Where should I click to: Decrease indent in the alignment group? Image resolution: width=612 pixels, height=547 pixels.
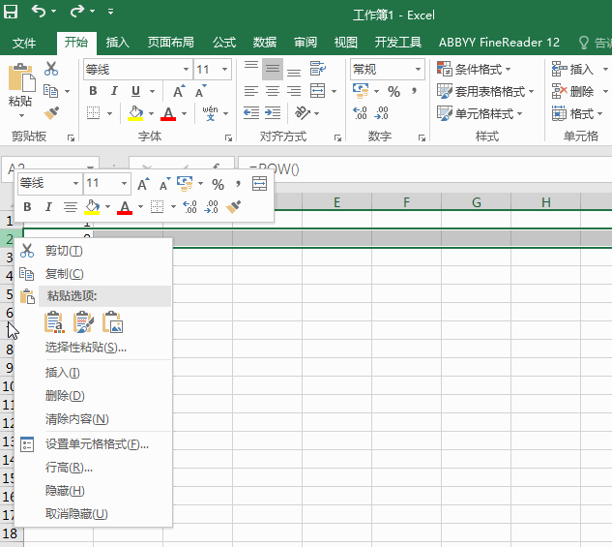(251, 113)
